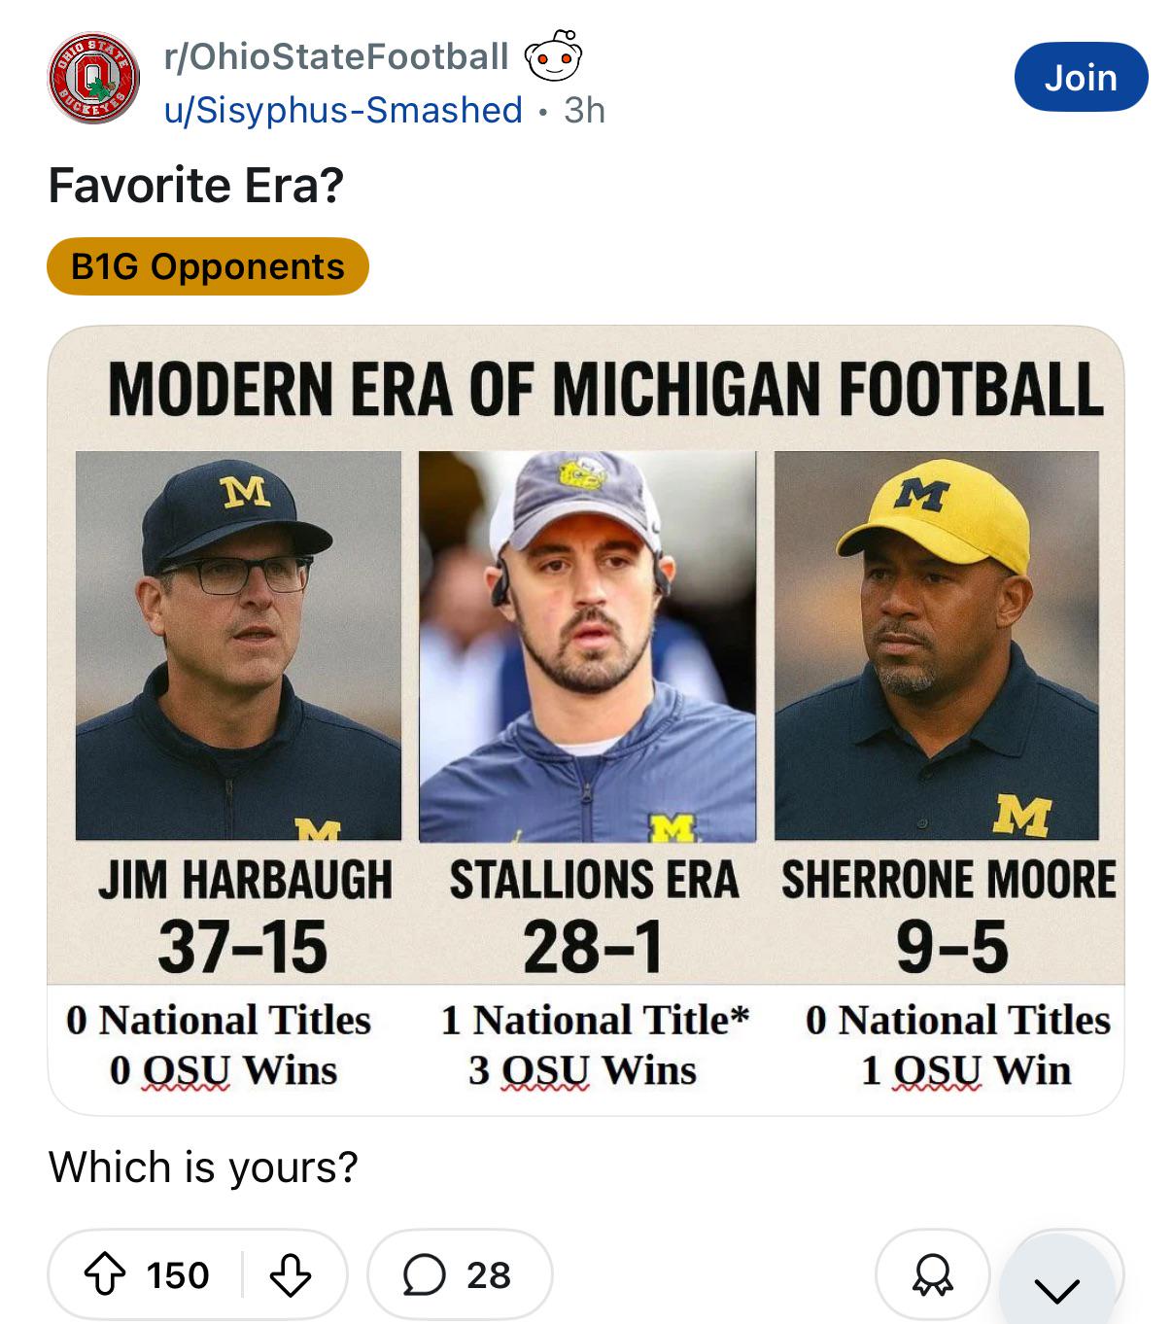Viewport: 1172px width, 1324px height.
Task: Downvote the Favorite Era post
Action: [290, 1274]
